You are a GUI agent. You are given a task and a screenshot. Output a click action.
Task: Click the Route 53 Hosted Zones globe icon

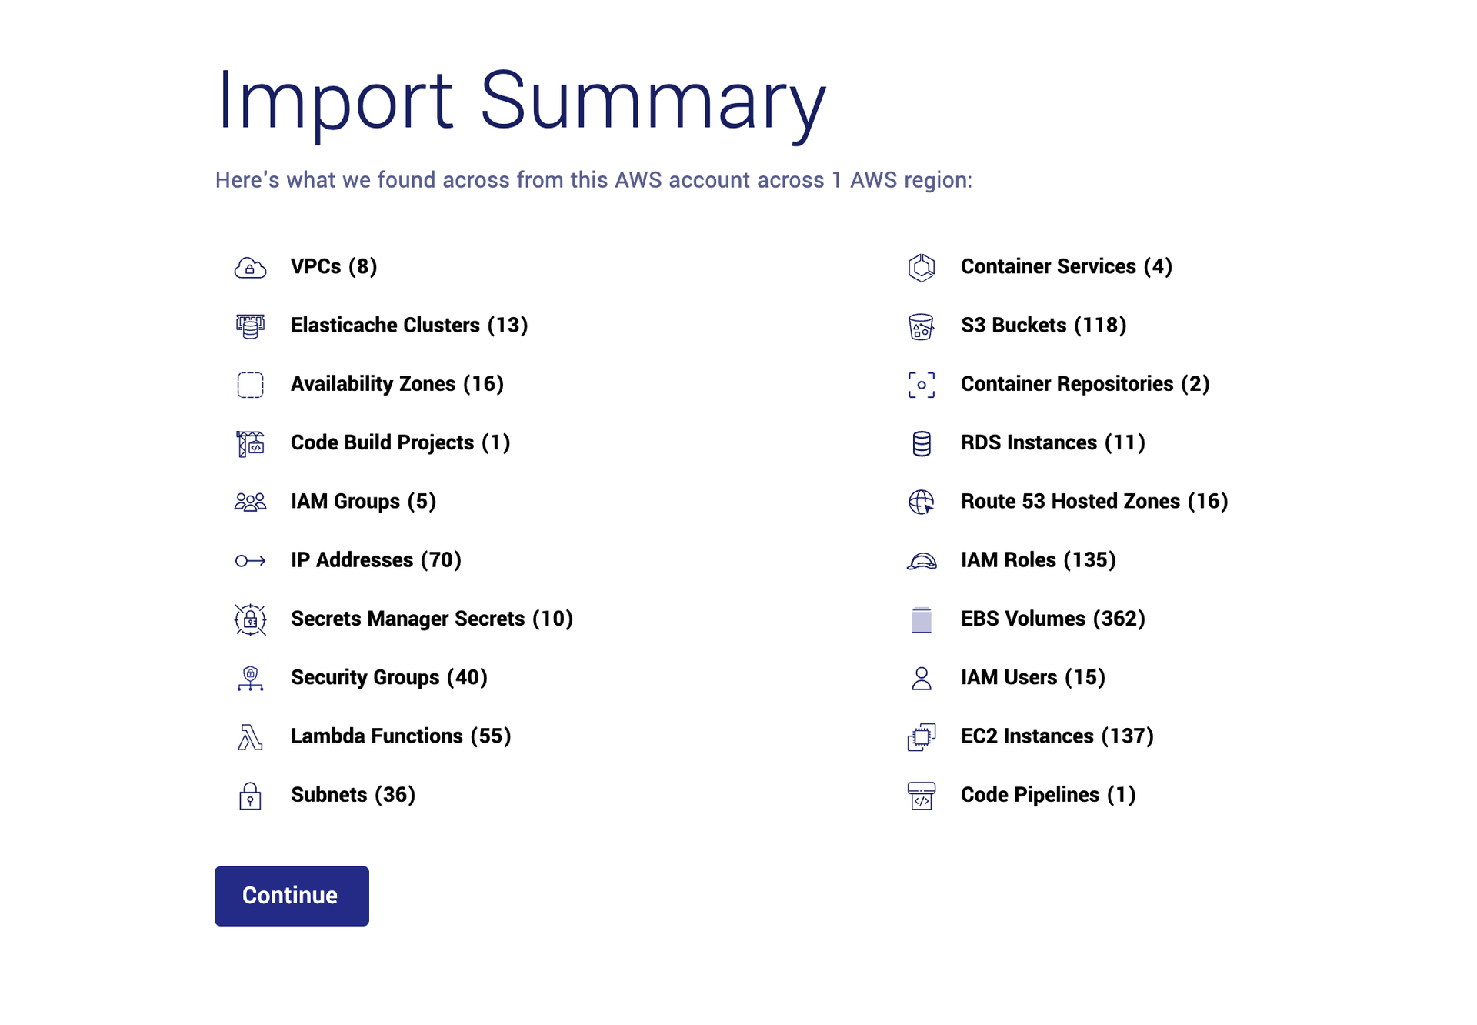coord(921,502)
